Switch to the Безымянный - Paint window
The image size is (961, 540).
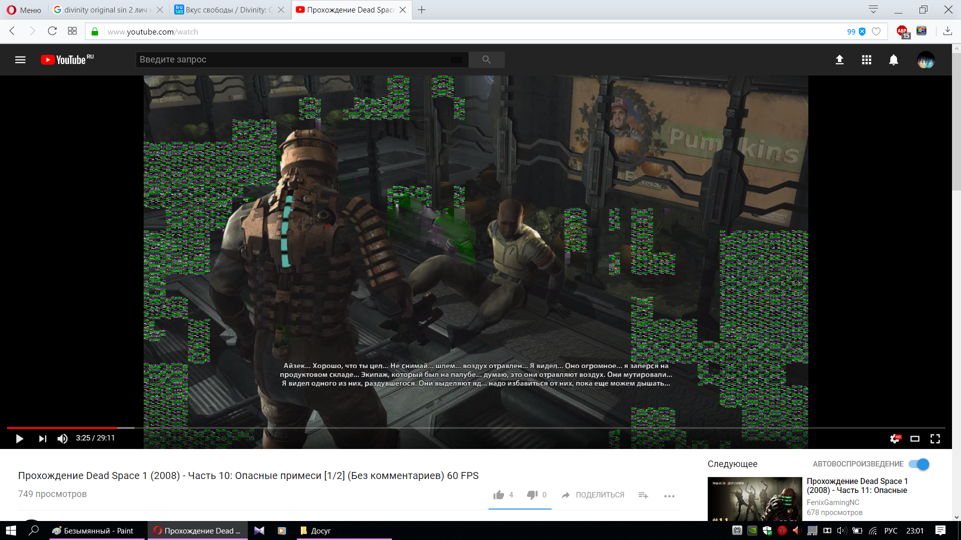click(x=97, y=530)
